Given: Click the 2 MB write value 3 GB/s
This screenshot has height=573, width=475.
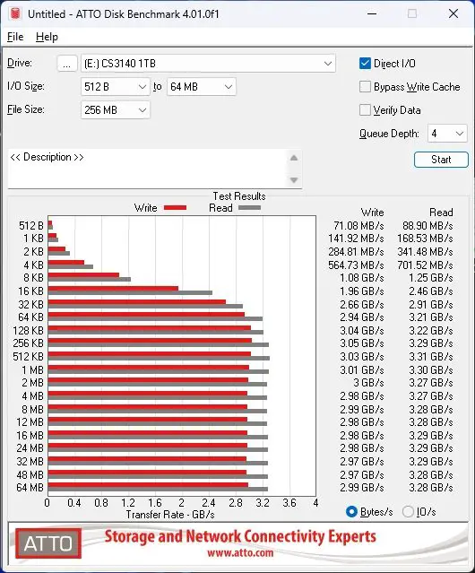Looking at the screenshot, I should click(x=368, y=383).
